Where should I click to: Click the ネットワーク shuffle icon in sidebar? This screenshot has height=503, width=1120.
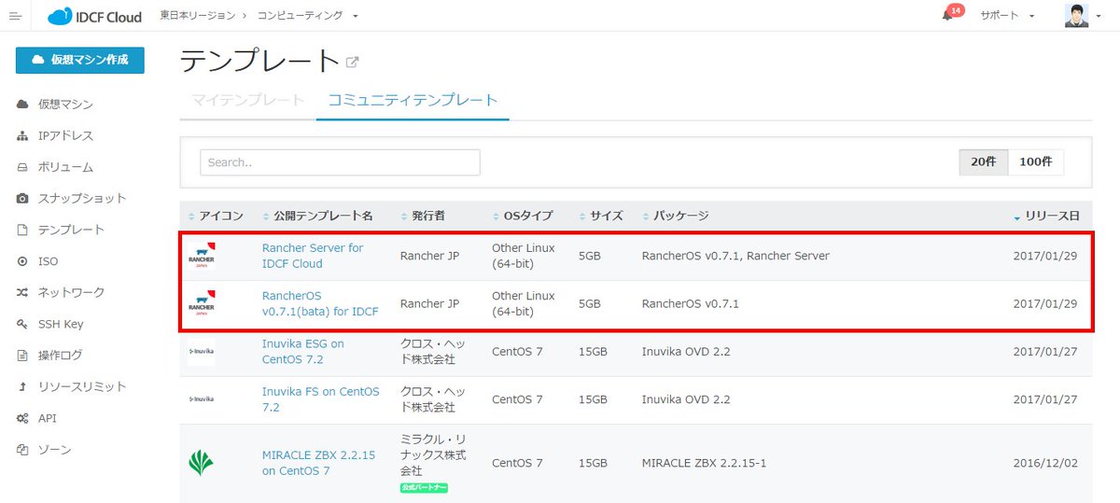(22, 293)
